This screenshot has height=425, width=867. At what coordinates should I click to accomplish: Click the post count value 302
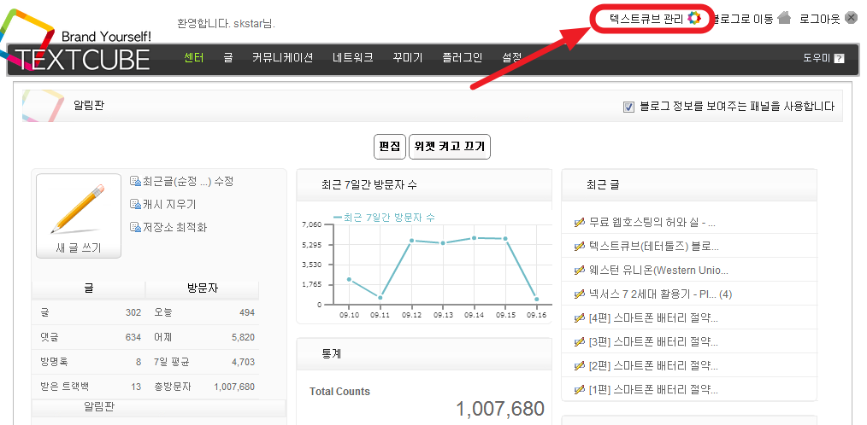click(133, 312)
